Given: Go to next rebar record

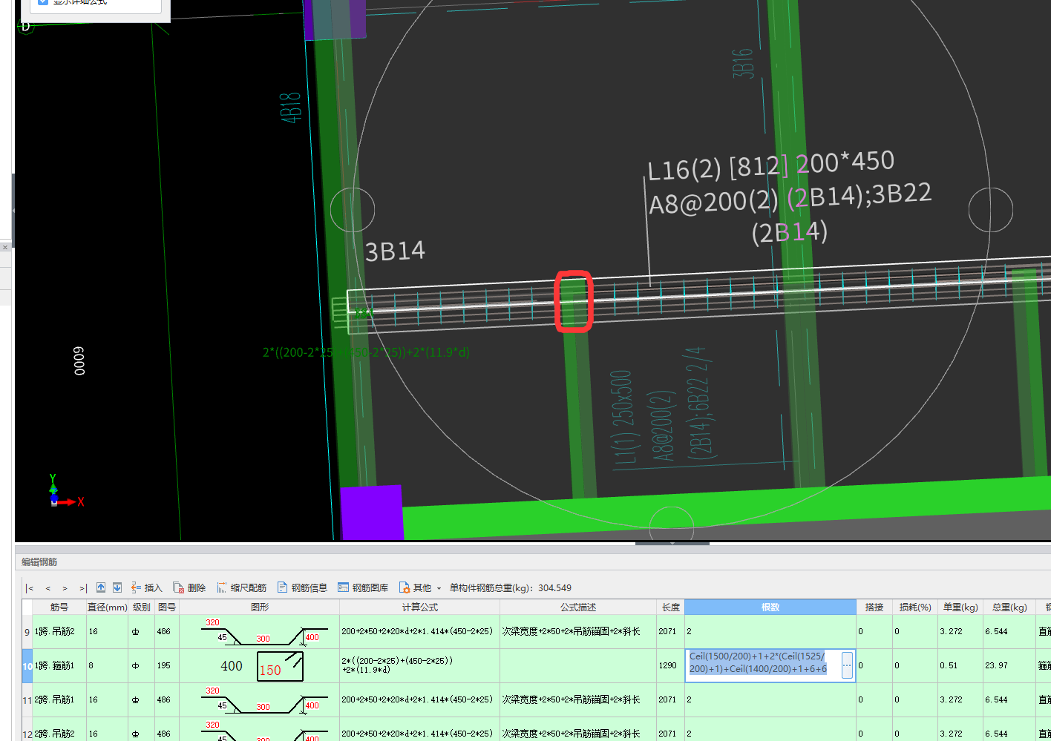Looking at the screenshot, I should point(65,588).
